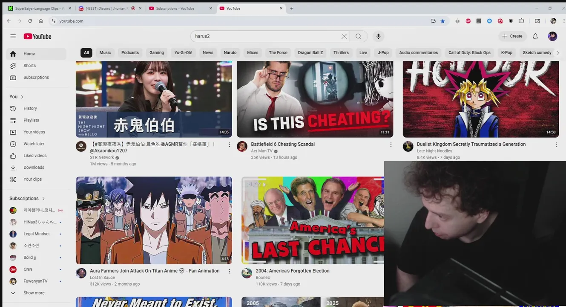Open Battlefield 6 Cheating Scandal title

283,145
